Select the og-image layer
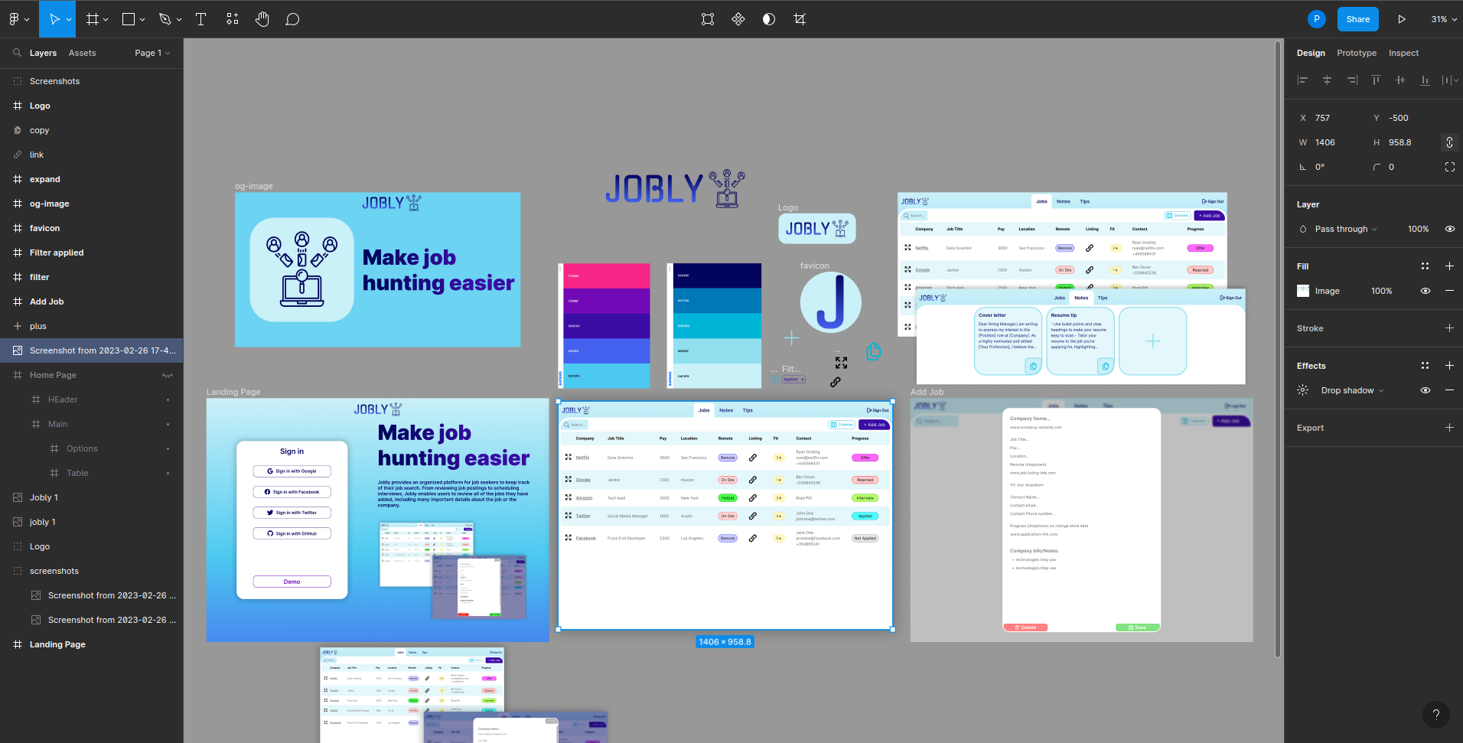This screenshot has height=743, width=1463. tap(91, 204)
